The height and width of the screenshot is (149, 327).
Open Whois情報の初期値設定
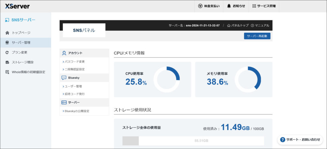pos(26,72)
